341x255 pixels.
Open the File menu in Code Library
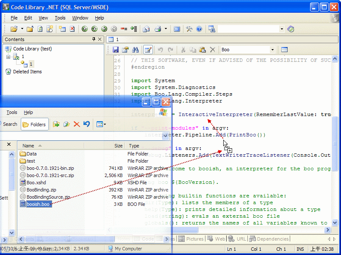(14, 18)
